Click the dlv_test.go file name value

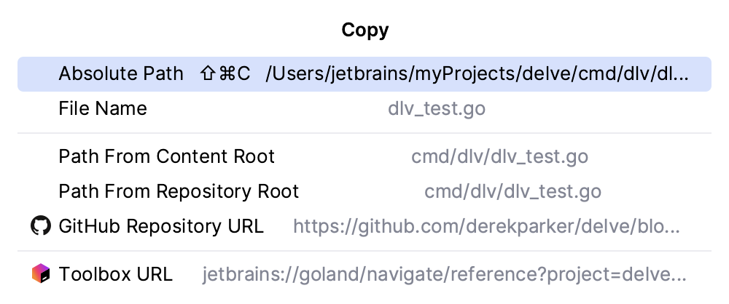click(437, 109)
